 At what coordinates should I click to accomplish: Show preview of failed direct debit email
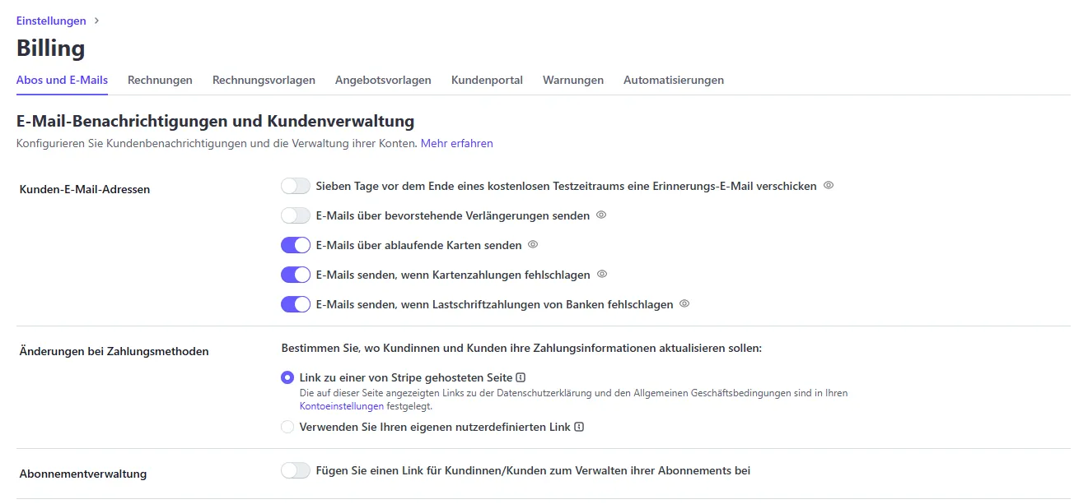[684, 303]
